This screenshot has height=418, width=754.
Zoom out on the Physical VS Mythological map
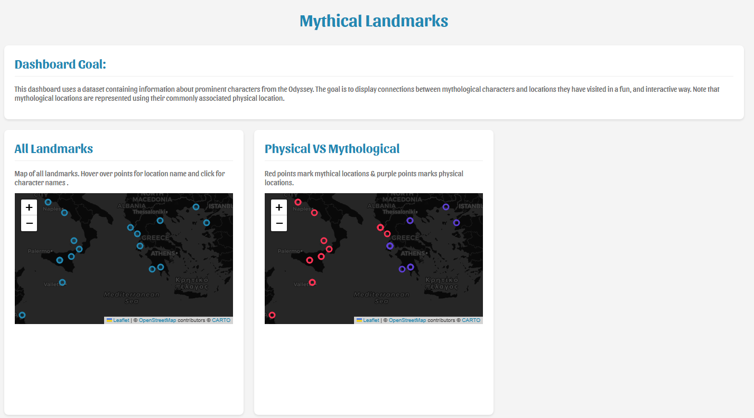(x=279, y=223)
